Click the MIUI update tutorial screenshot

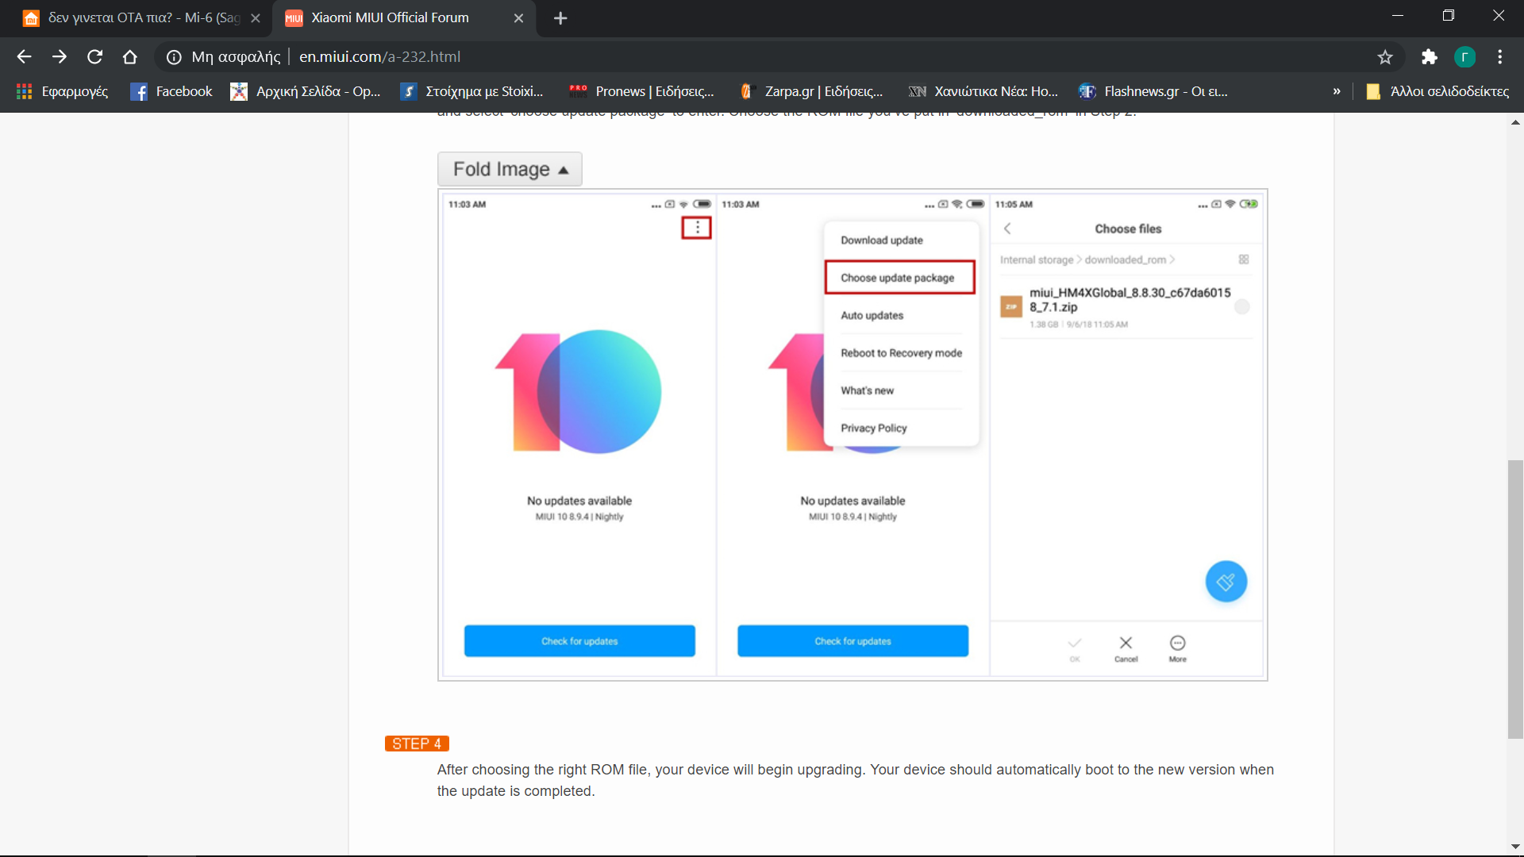pyautogui.click(x=852, y=434)
